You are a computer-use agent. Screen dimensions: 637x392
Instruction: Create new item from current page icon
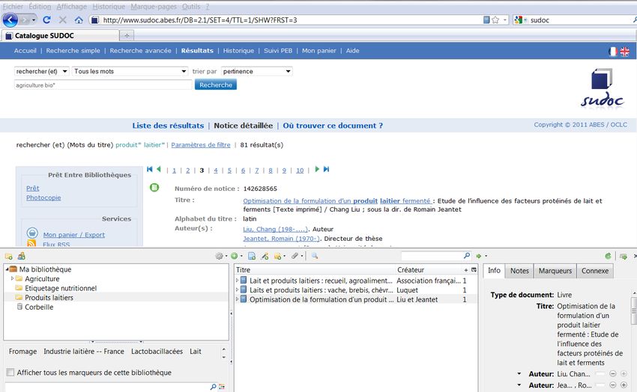point(252,256)
